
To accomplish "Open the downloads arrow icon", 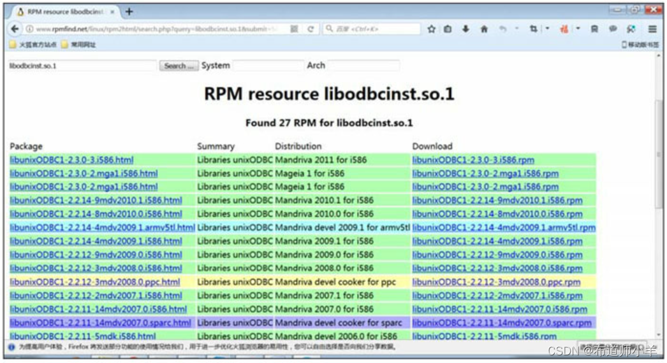I will point(465,29).
